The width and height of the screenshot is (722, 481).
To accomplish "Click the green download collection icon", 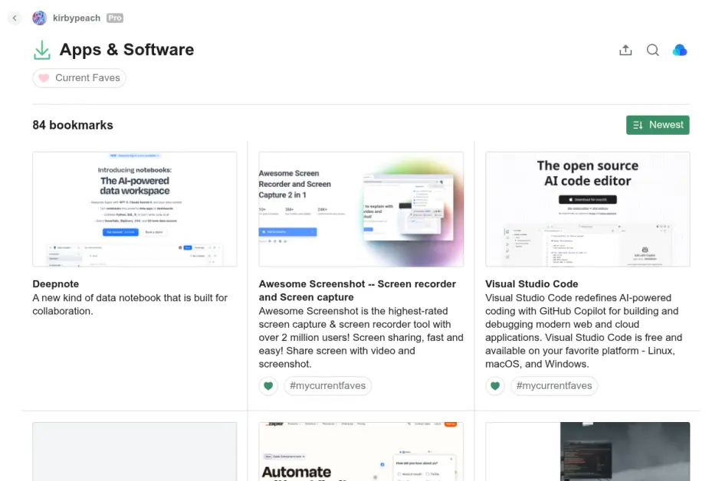I will [41, 51].
